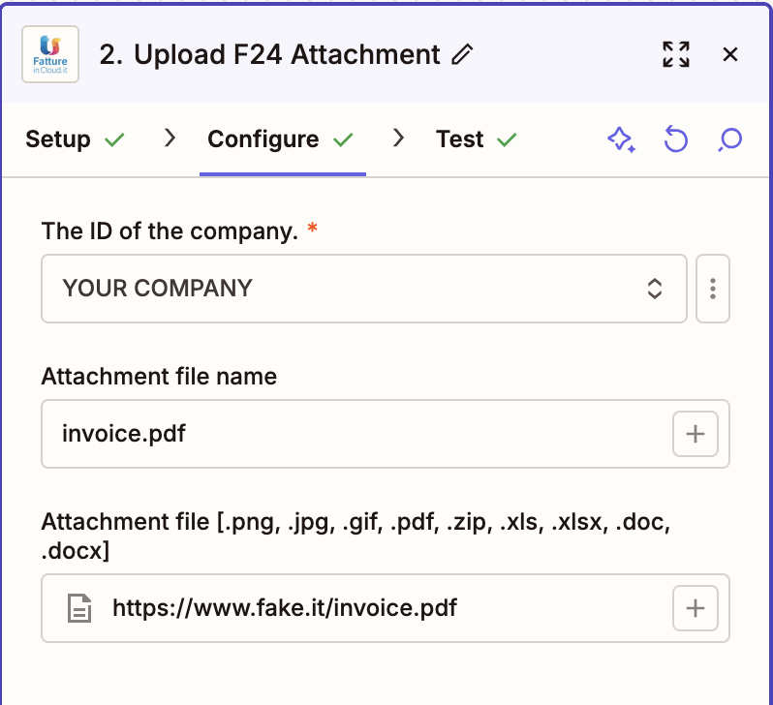The height and width of the screenshot is (705, 773).
Task: Click the Fatture in Cloud app logo
Action: click(x=50, y=54)
